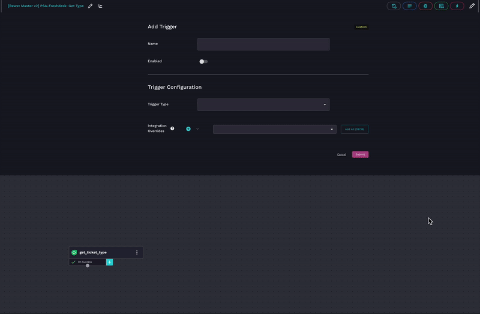Open triggers via the lightning bolt icon
Image resolution: width=480 pixels, height=314 pixels.
coord(457,6)
